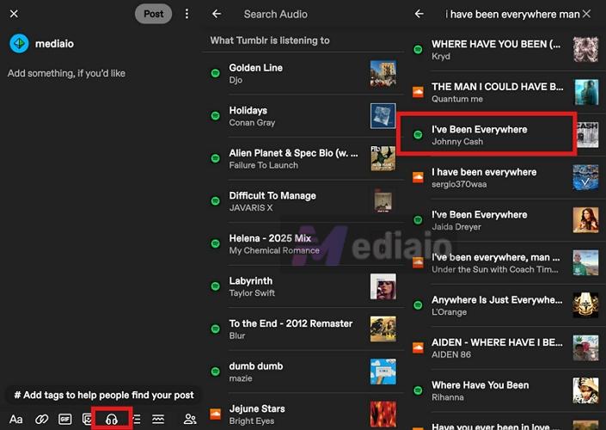Open the audio headphones tool
The width and height of the screenshot is (606, 430).
coord(112,419)
